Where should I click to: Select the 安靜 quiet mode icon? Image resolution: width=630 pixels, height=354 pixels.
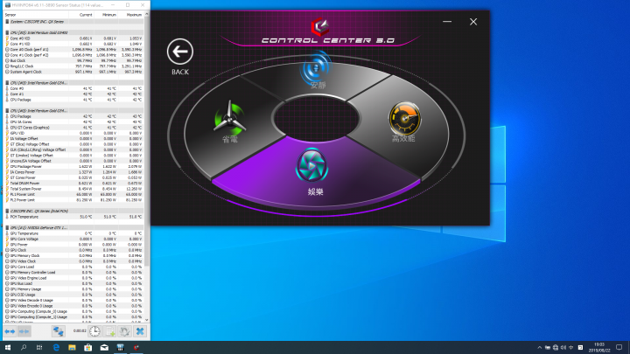click(316, 66)
